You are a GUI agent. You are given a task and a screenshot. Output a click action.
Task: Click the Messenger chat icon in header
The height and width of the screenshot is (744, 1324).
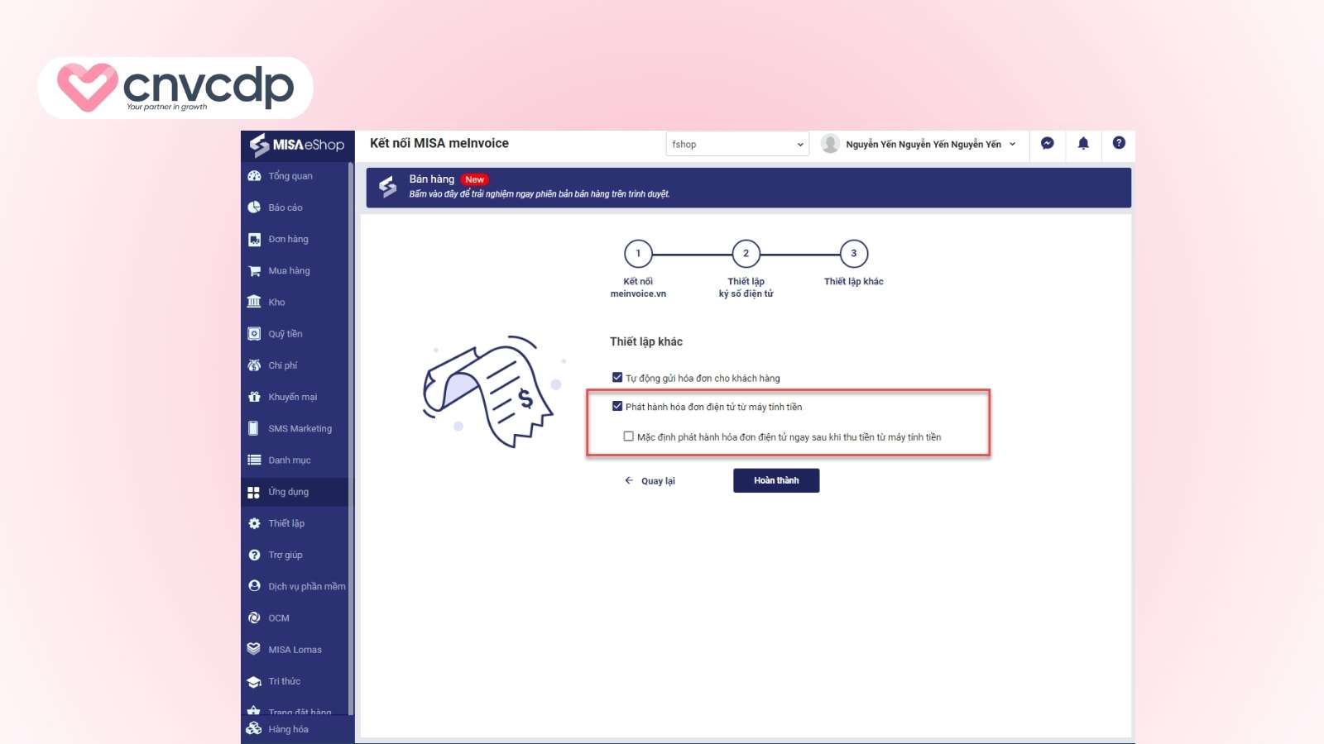pyautogui.click(x=1047, y=143)
